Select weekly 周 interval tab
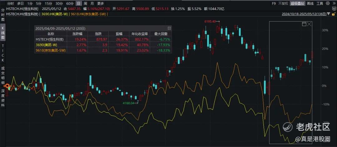 coord(85,3)
